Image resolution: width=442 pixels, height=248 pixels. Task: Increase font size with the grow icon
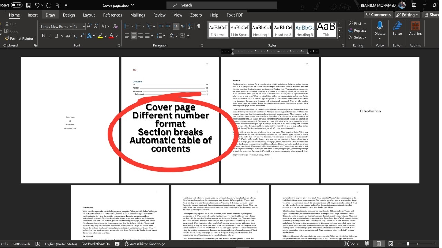89,26
